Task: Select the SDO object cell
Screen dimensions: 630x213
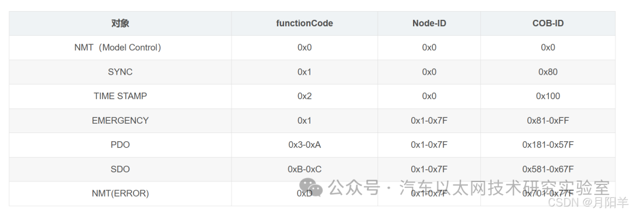Action: point(120,169)
